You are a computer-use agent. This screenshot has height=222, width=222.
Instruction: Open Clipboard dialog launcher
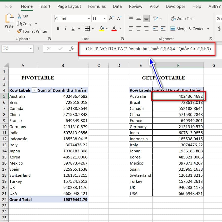pyautogui.click(x=49, y=39)
